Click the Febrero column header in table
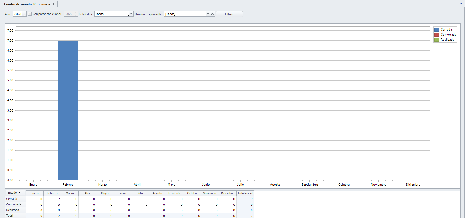Screen dimensions: 465x218 point(52,193)
